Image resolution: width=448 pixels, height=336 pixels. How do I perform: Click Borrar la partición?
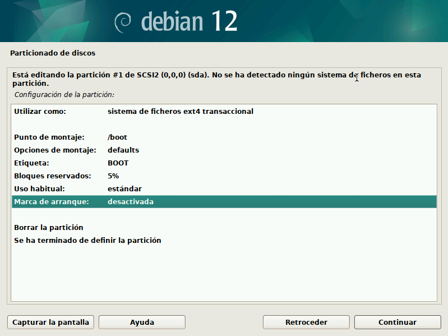pos(49,228)
